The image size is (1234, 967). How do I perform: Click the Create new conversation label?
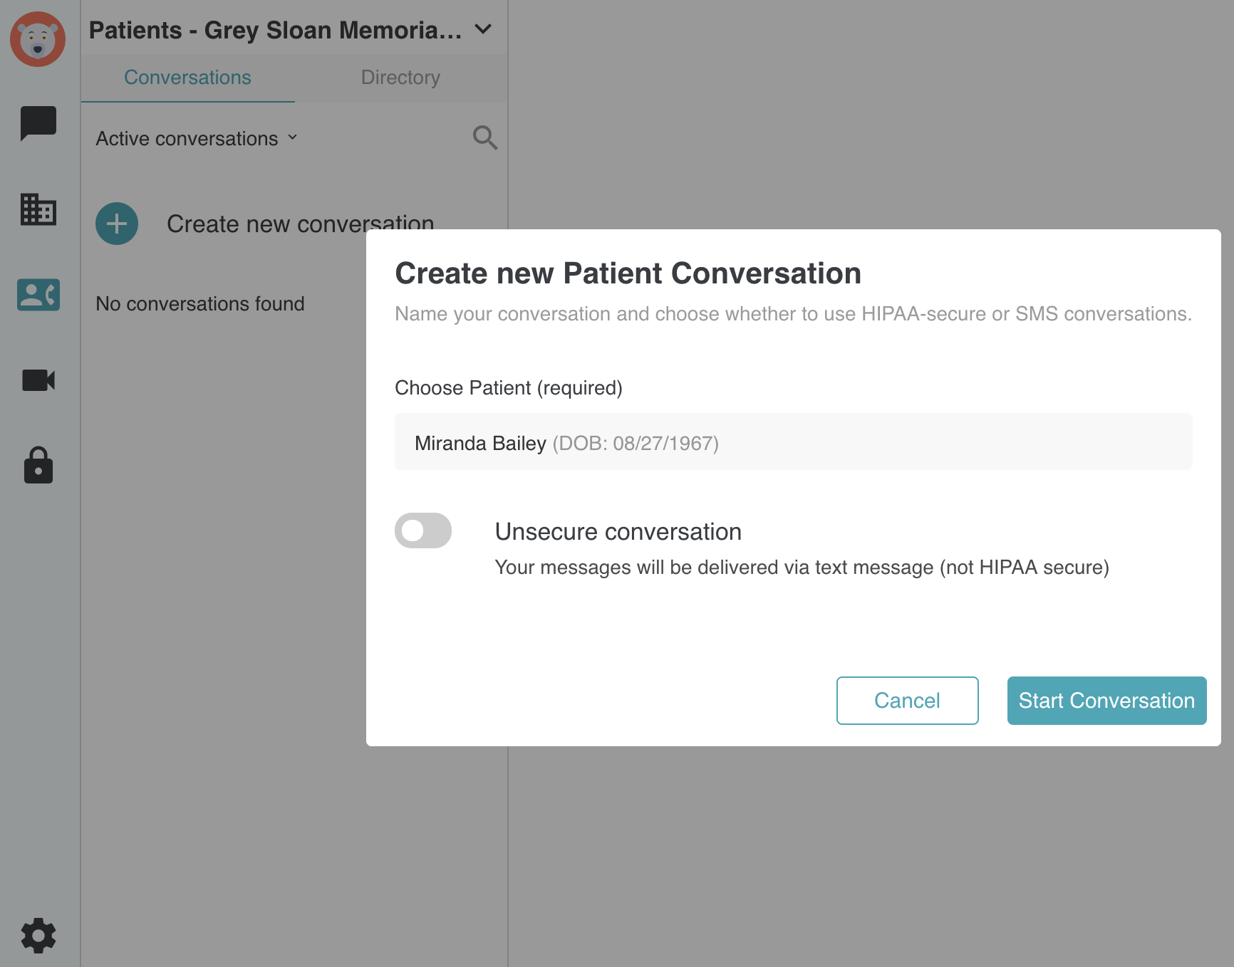301,224
